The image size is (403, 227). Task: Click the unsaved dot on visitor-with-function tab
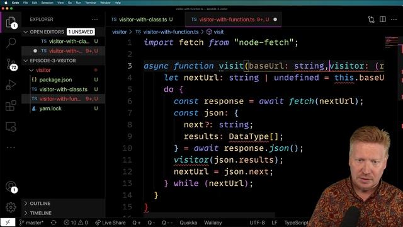tap(275, 20)
